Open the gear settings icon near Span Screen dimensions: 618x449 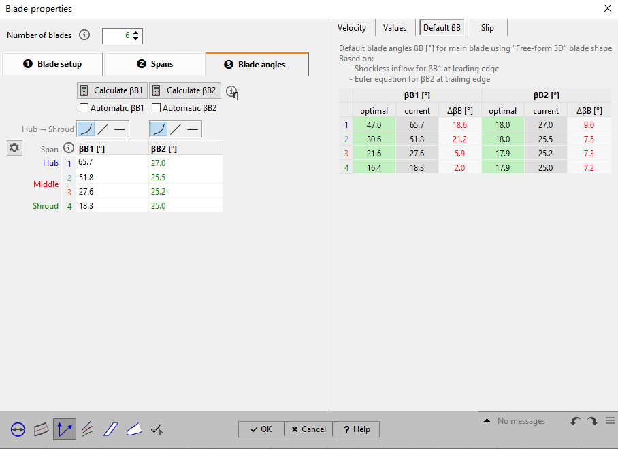[x=14, y=148]
